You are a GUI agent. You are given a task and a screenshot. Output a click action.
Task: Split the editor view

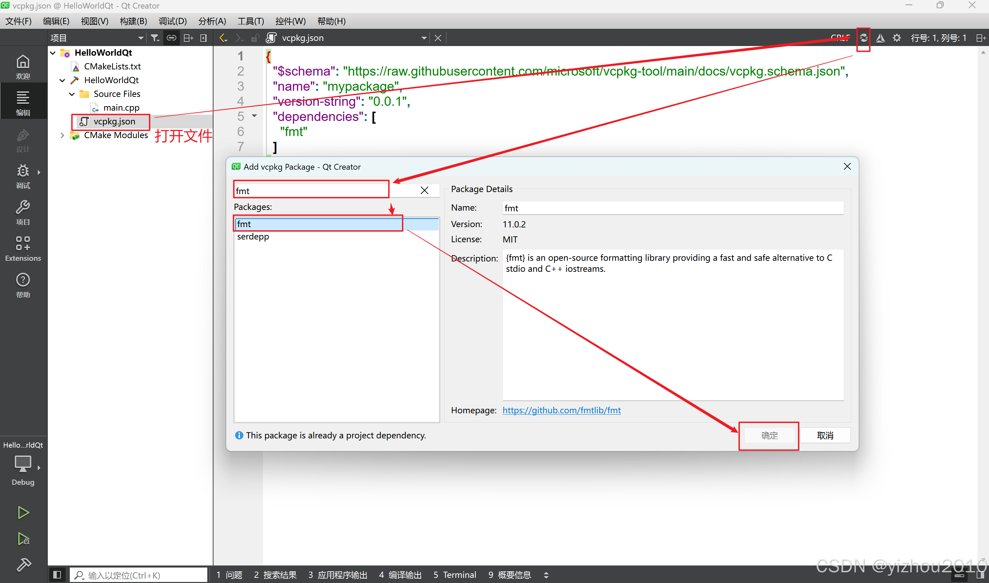tap(981, 38)
